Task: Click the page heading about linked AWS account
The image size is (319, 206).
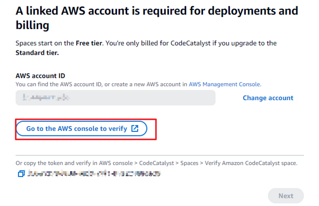Action: (x=156, y=11)
